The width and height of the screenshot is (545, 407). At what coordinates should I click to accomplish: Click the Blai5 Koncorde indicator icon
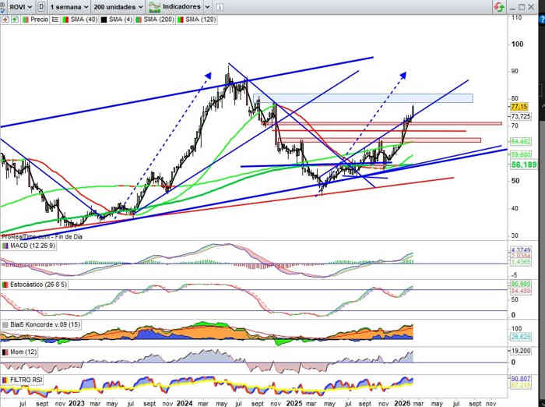click(x=5, y=325)
